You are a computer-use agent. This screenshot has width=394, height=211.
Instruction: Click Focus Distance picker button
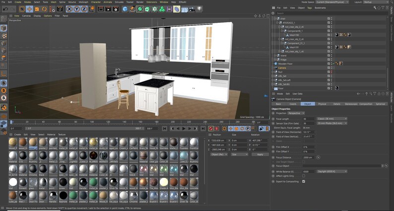click(x=318, y=158)
